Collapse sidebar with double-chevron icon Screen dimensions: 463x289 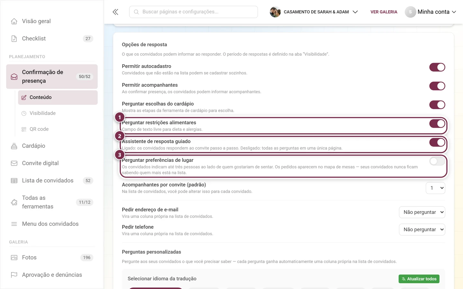click(x=115, y=12)
